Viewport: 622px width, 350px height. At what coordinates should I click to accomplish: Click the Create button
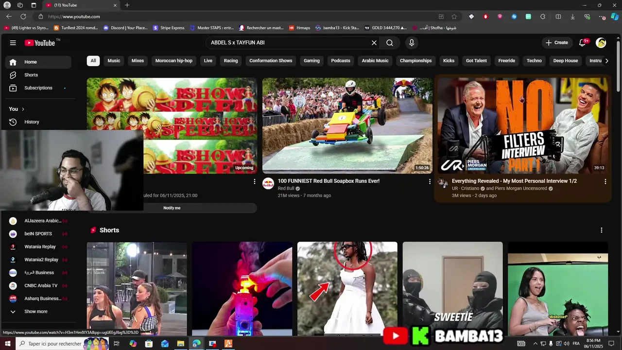pos(556,43)
